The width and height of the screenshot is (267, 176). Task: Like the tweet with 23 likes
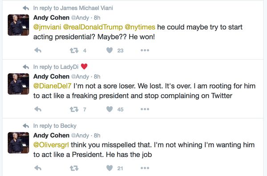point(109,50)
